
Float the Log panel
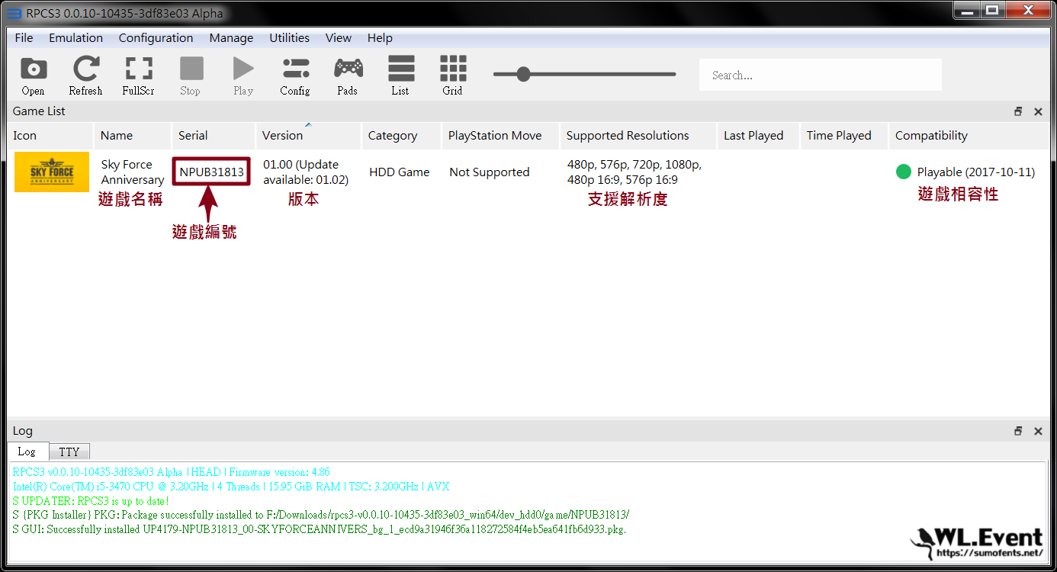1018,431
